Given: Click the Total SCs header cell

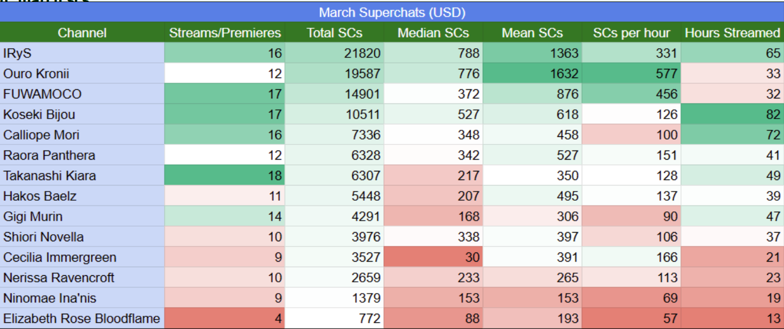Looking at the screenshot, I should (x=334, y=33).
